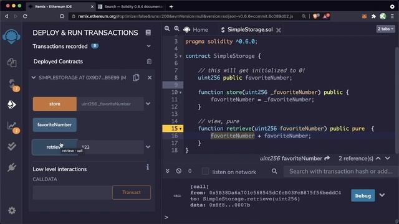Close the SimpleStorage.sol tab
The height and width of the screenshot is (224, 399).
279,30
